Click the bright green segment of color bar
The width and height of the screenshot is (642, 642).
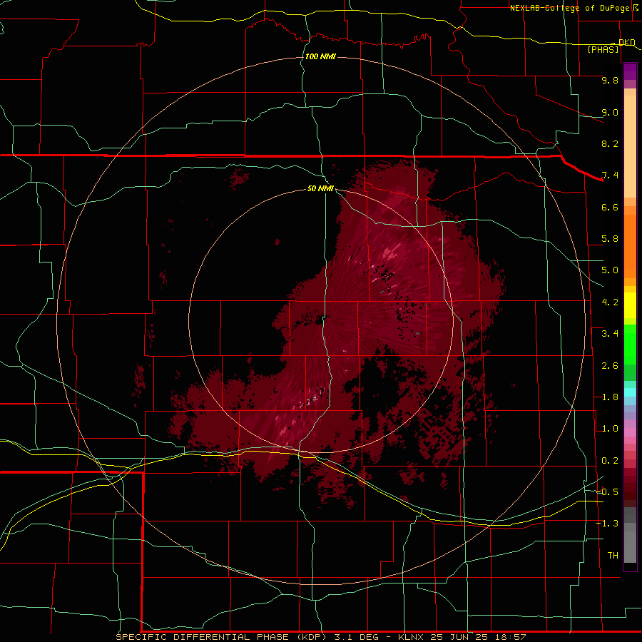[x=630, y=344]
